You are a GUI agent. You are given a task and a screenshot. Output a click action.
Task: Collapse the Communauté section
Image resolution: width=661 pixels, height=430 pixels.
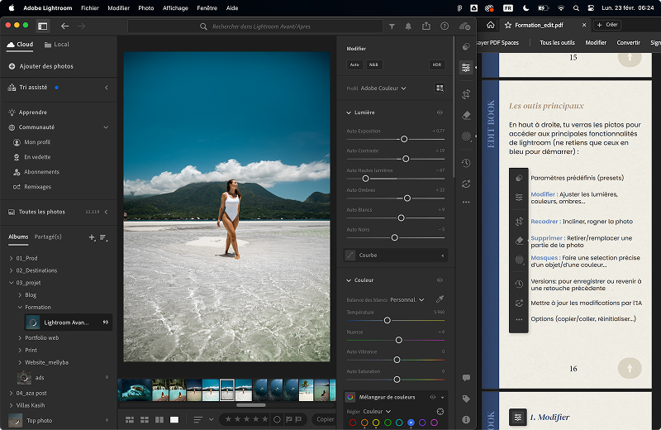(106, 127)
